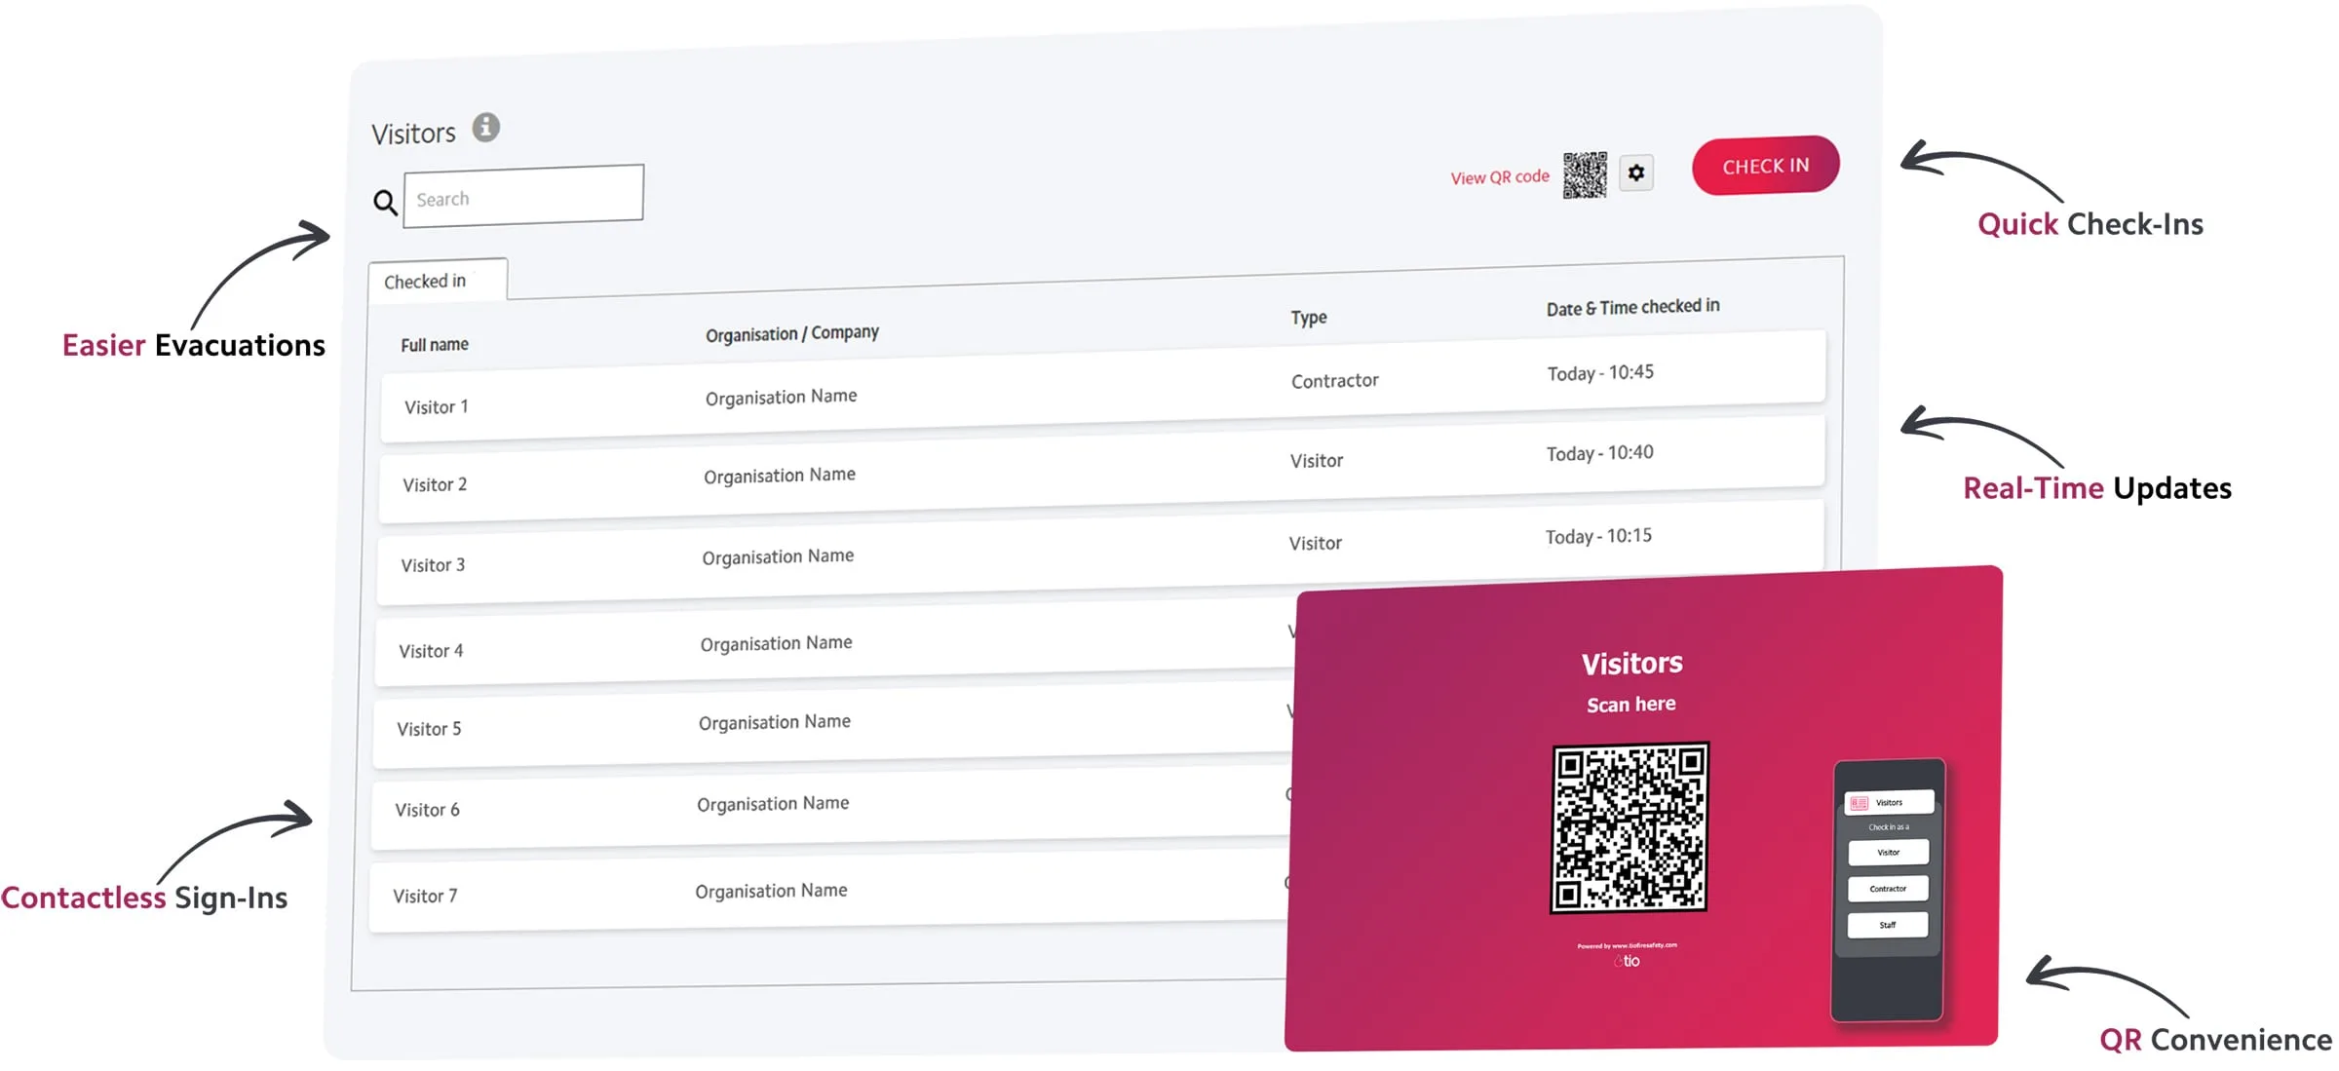Click the Visitor type in Visitor 3 row
The height and width of the screenshot is (1071, 2339).
tap(1316, 544)
